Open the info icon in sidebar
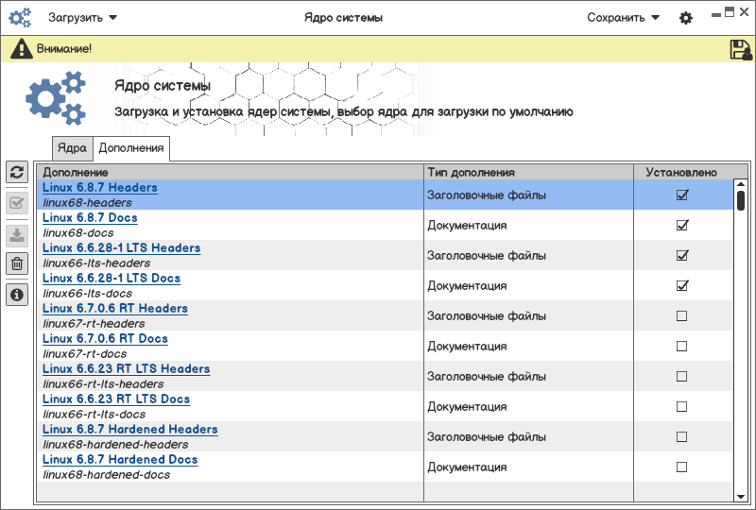This screenshot has width=756, height=510. click(16, 296)
